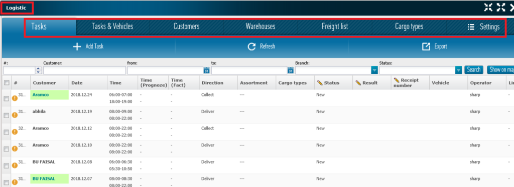Open the Status filter dropdown arrow
The width and height of the screenshot is (514, 187).
pos(458,70)
